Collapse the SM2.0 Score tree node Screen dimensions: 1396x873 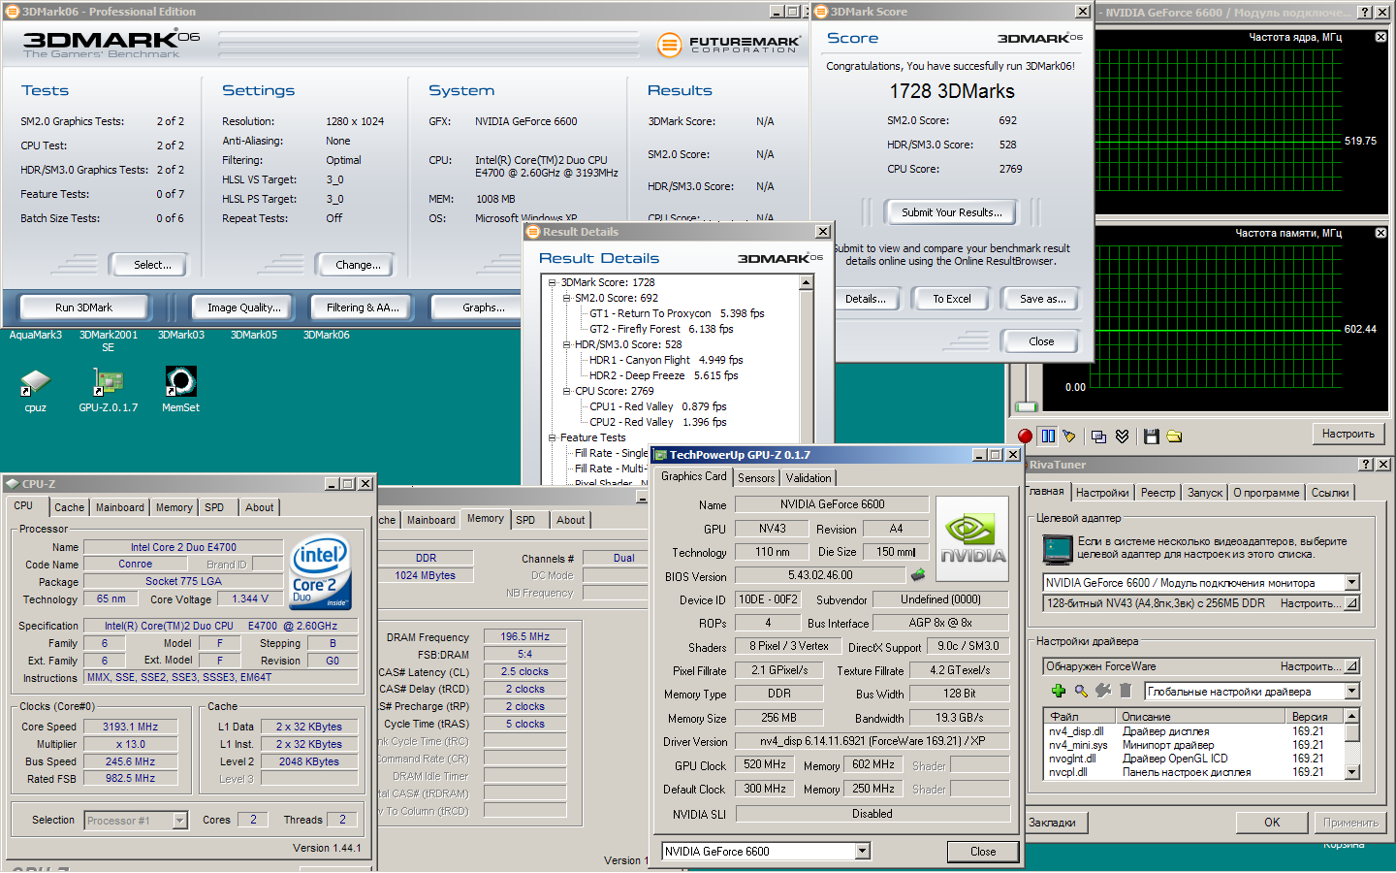(567, 298)
